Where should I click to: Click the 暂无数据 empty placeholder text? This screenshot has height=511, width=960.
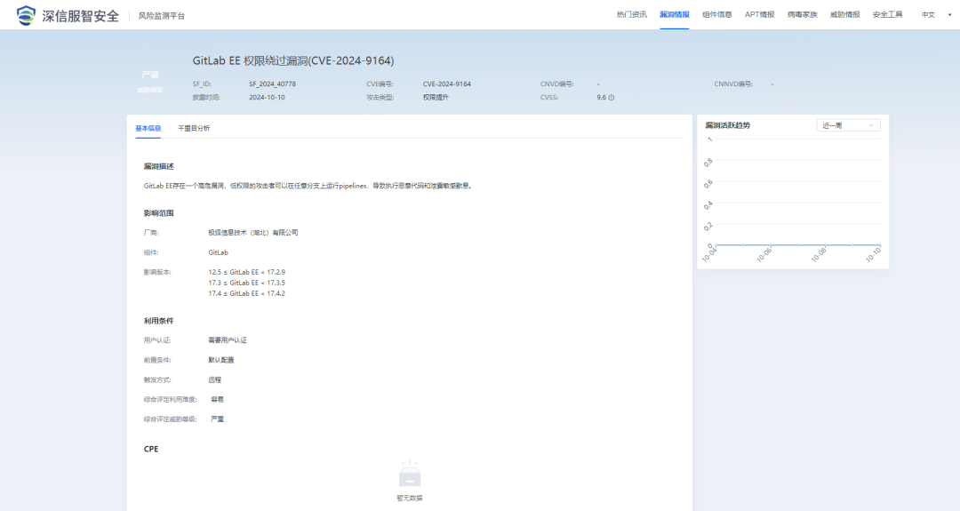click(x=410, y=499)
